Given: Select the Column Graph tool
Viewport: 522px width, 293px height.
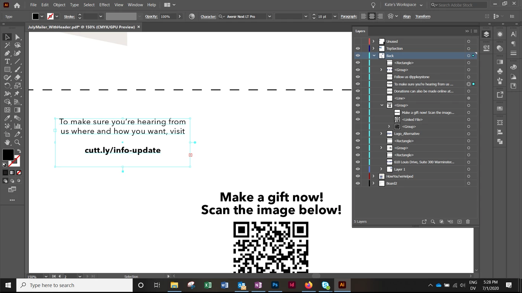Looking at the screenshot, I should 18,126.
